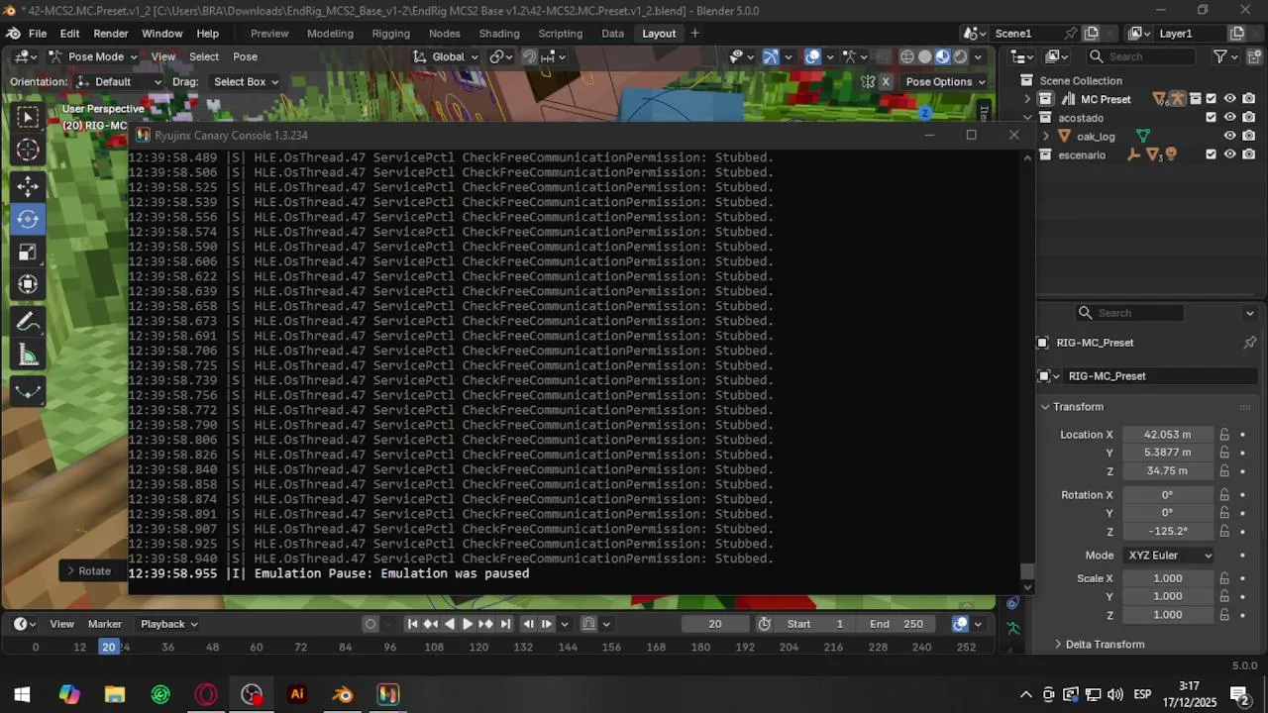1268x713 pixels.
Task: Select solid viewport shading
Action: pos(925,56)
